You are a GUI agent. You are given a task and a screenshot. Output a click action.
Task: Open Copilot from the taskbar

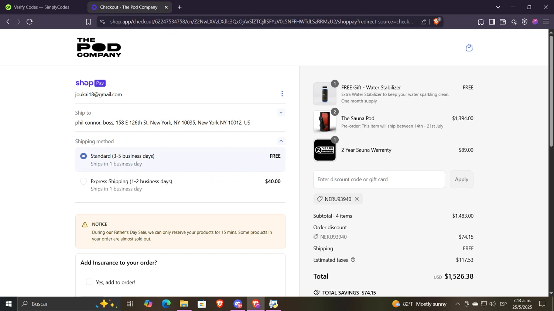pyautogui.click(x=148, y=304)
